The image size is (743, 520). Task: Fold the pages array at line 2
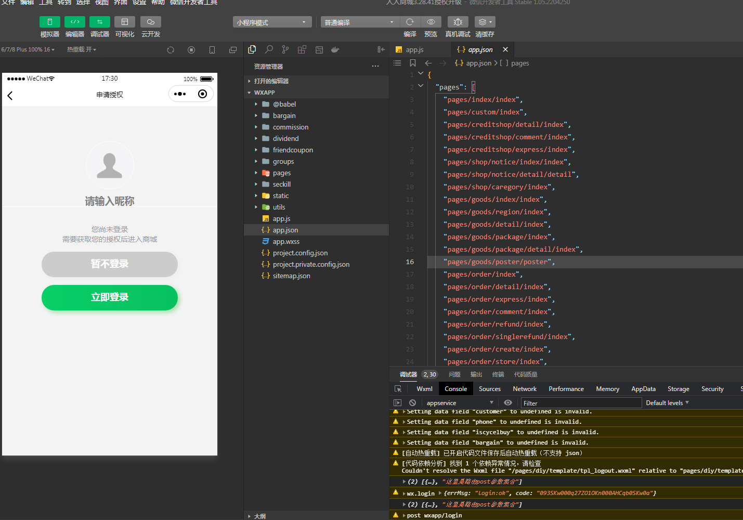[421, 86]
